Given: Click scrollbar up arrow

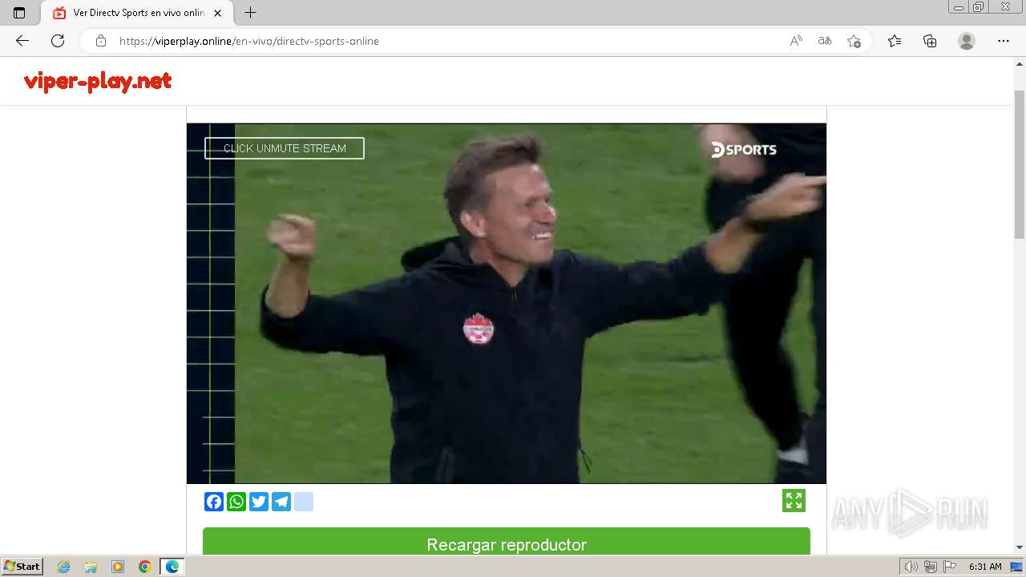Looking at the screenshot, I should 1020,63.
